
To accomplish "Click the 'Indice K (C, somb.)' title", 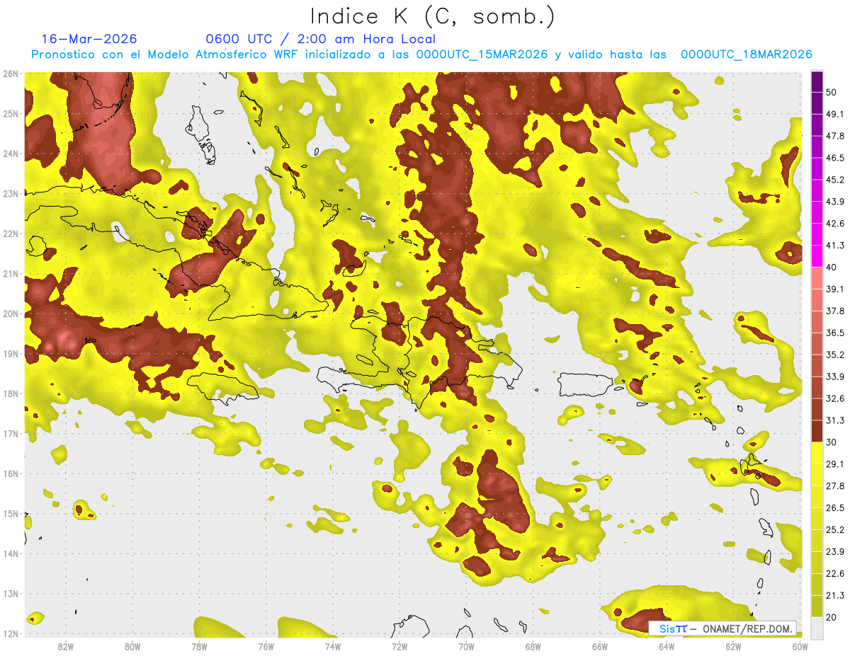I will click(x=432, y=16).
